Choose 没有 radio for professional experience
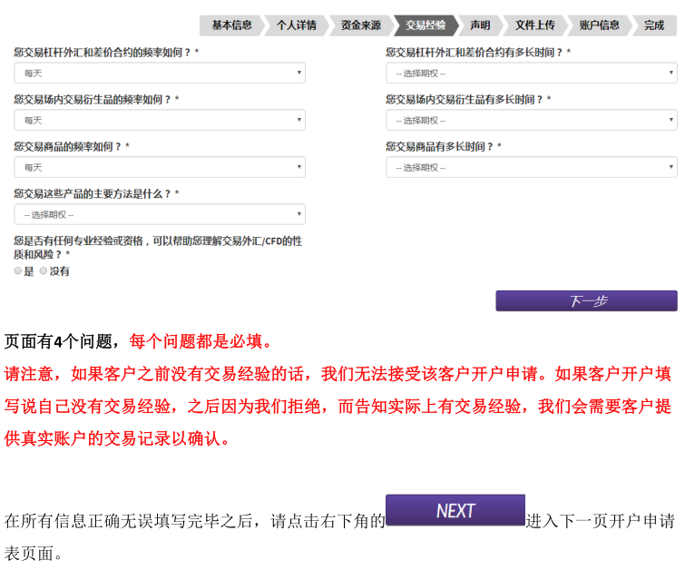Image resolution: width=685 pixels, height=570 pixels. [44, 270]
